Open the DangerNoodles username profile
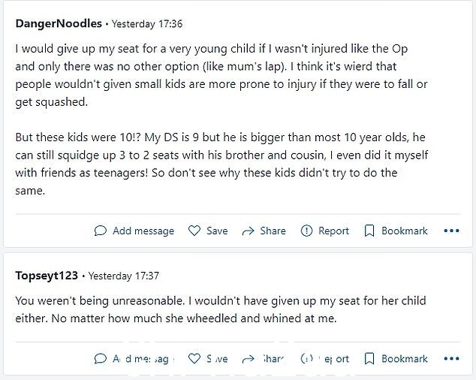 pos(59,24)
